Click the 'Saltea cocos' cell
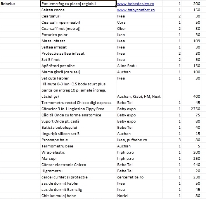The image size is (206, 199). pos(78,10)
